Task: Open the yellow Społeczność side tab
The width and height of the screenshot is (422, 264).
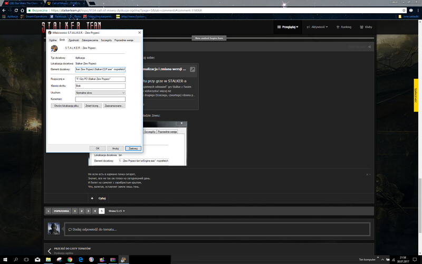Action: (416, 95)
